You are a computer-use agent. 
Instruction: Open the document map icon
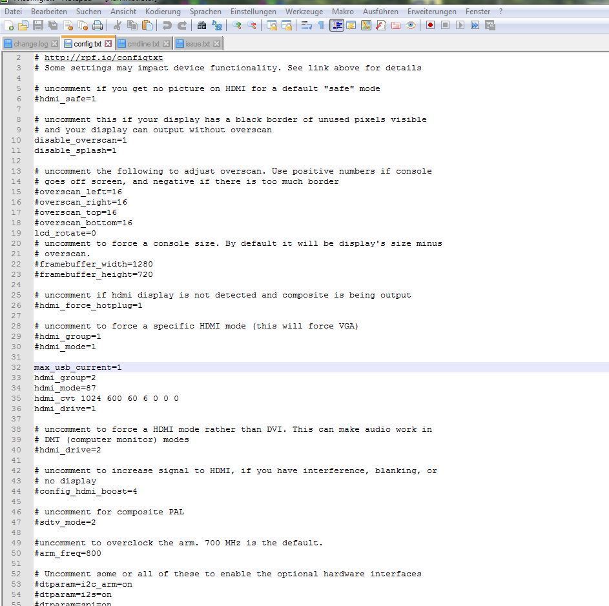coord(366,26)
